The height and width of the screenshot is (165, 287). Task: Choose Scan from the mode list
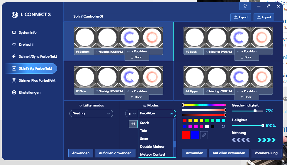click(144, 139)
